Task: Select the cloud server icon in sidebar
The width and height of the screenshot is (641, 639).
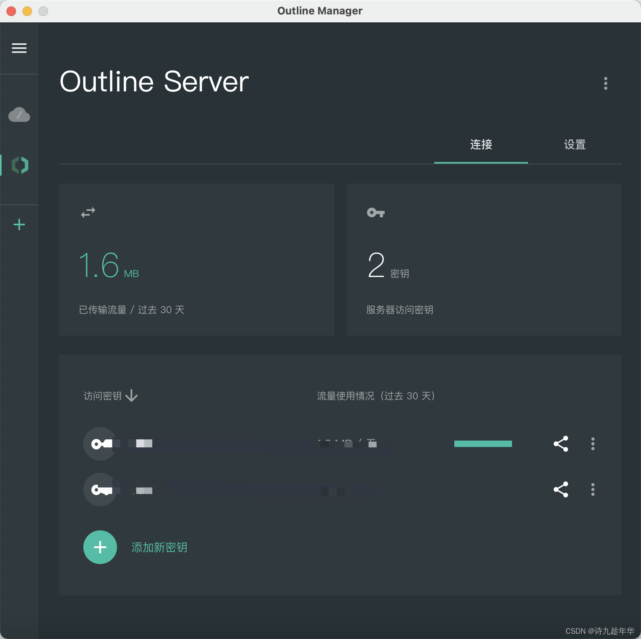Action: tap(19, 115)
